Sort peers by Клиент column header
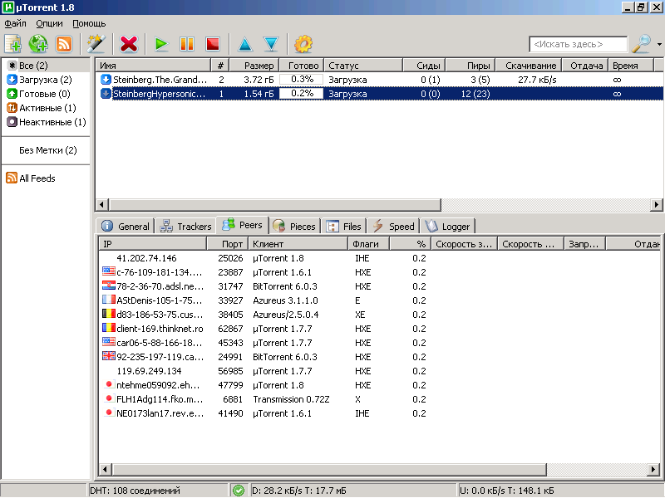The height and width of the screenshot is (498, 665). point(298,244)
